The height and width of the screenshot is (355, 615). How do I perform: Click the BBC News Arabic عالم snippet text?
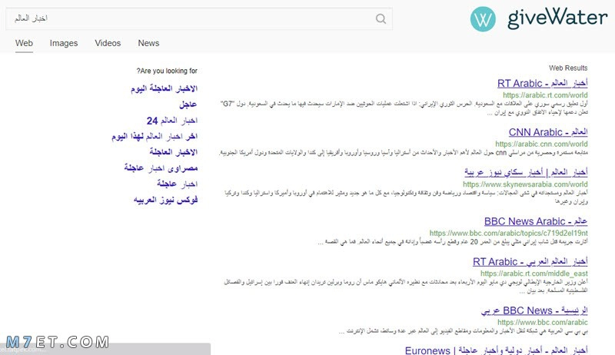click(453, 242)
